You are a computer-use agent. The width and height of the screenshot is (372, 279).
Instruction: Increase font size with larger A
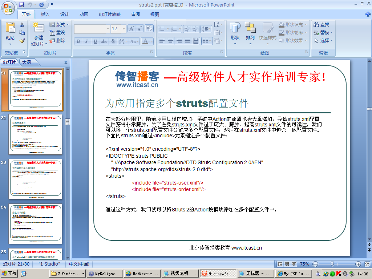pyautogui.click(x=132, y=29)
